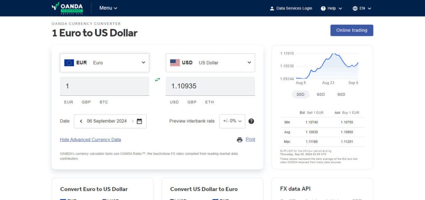Click the Print link

[250, 140]
